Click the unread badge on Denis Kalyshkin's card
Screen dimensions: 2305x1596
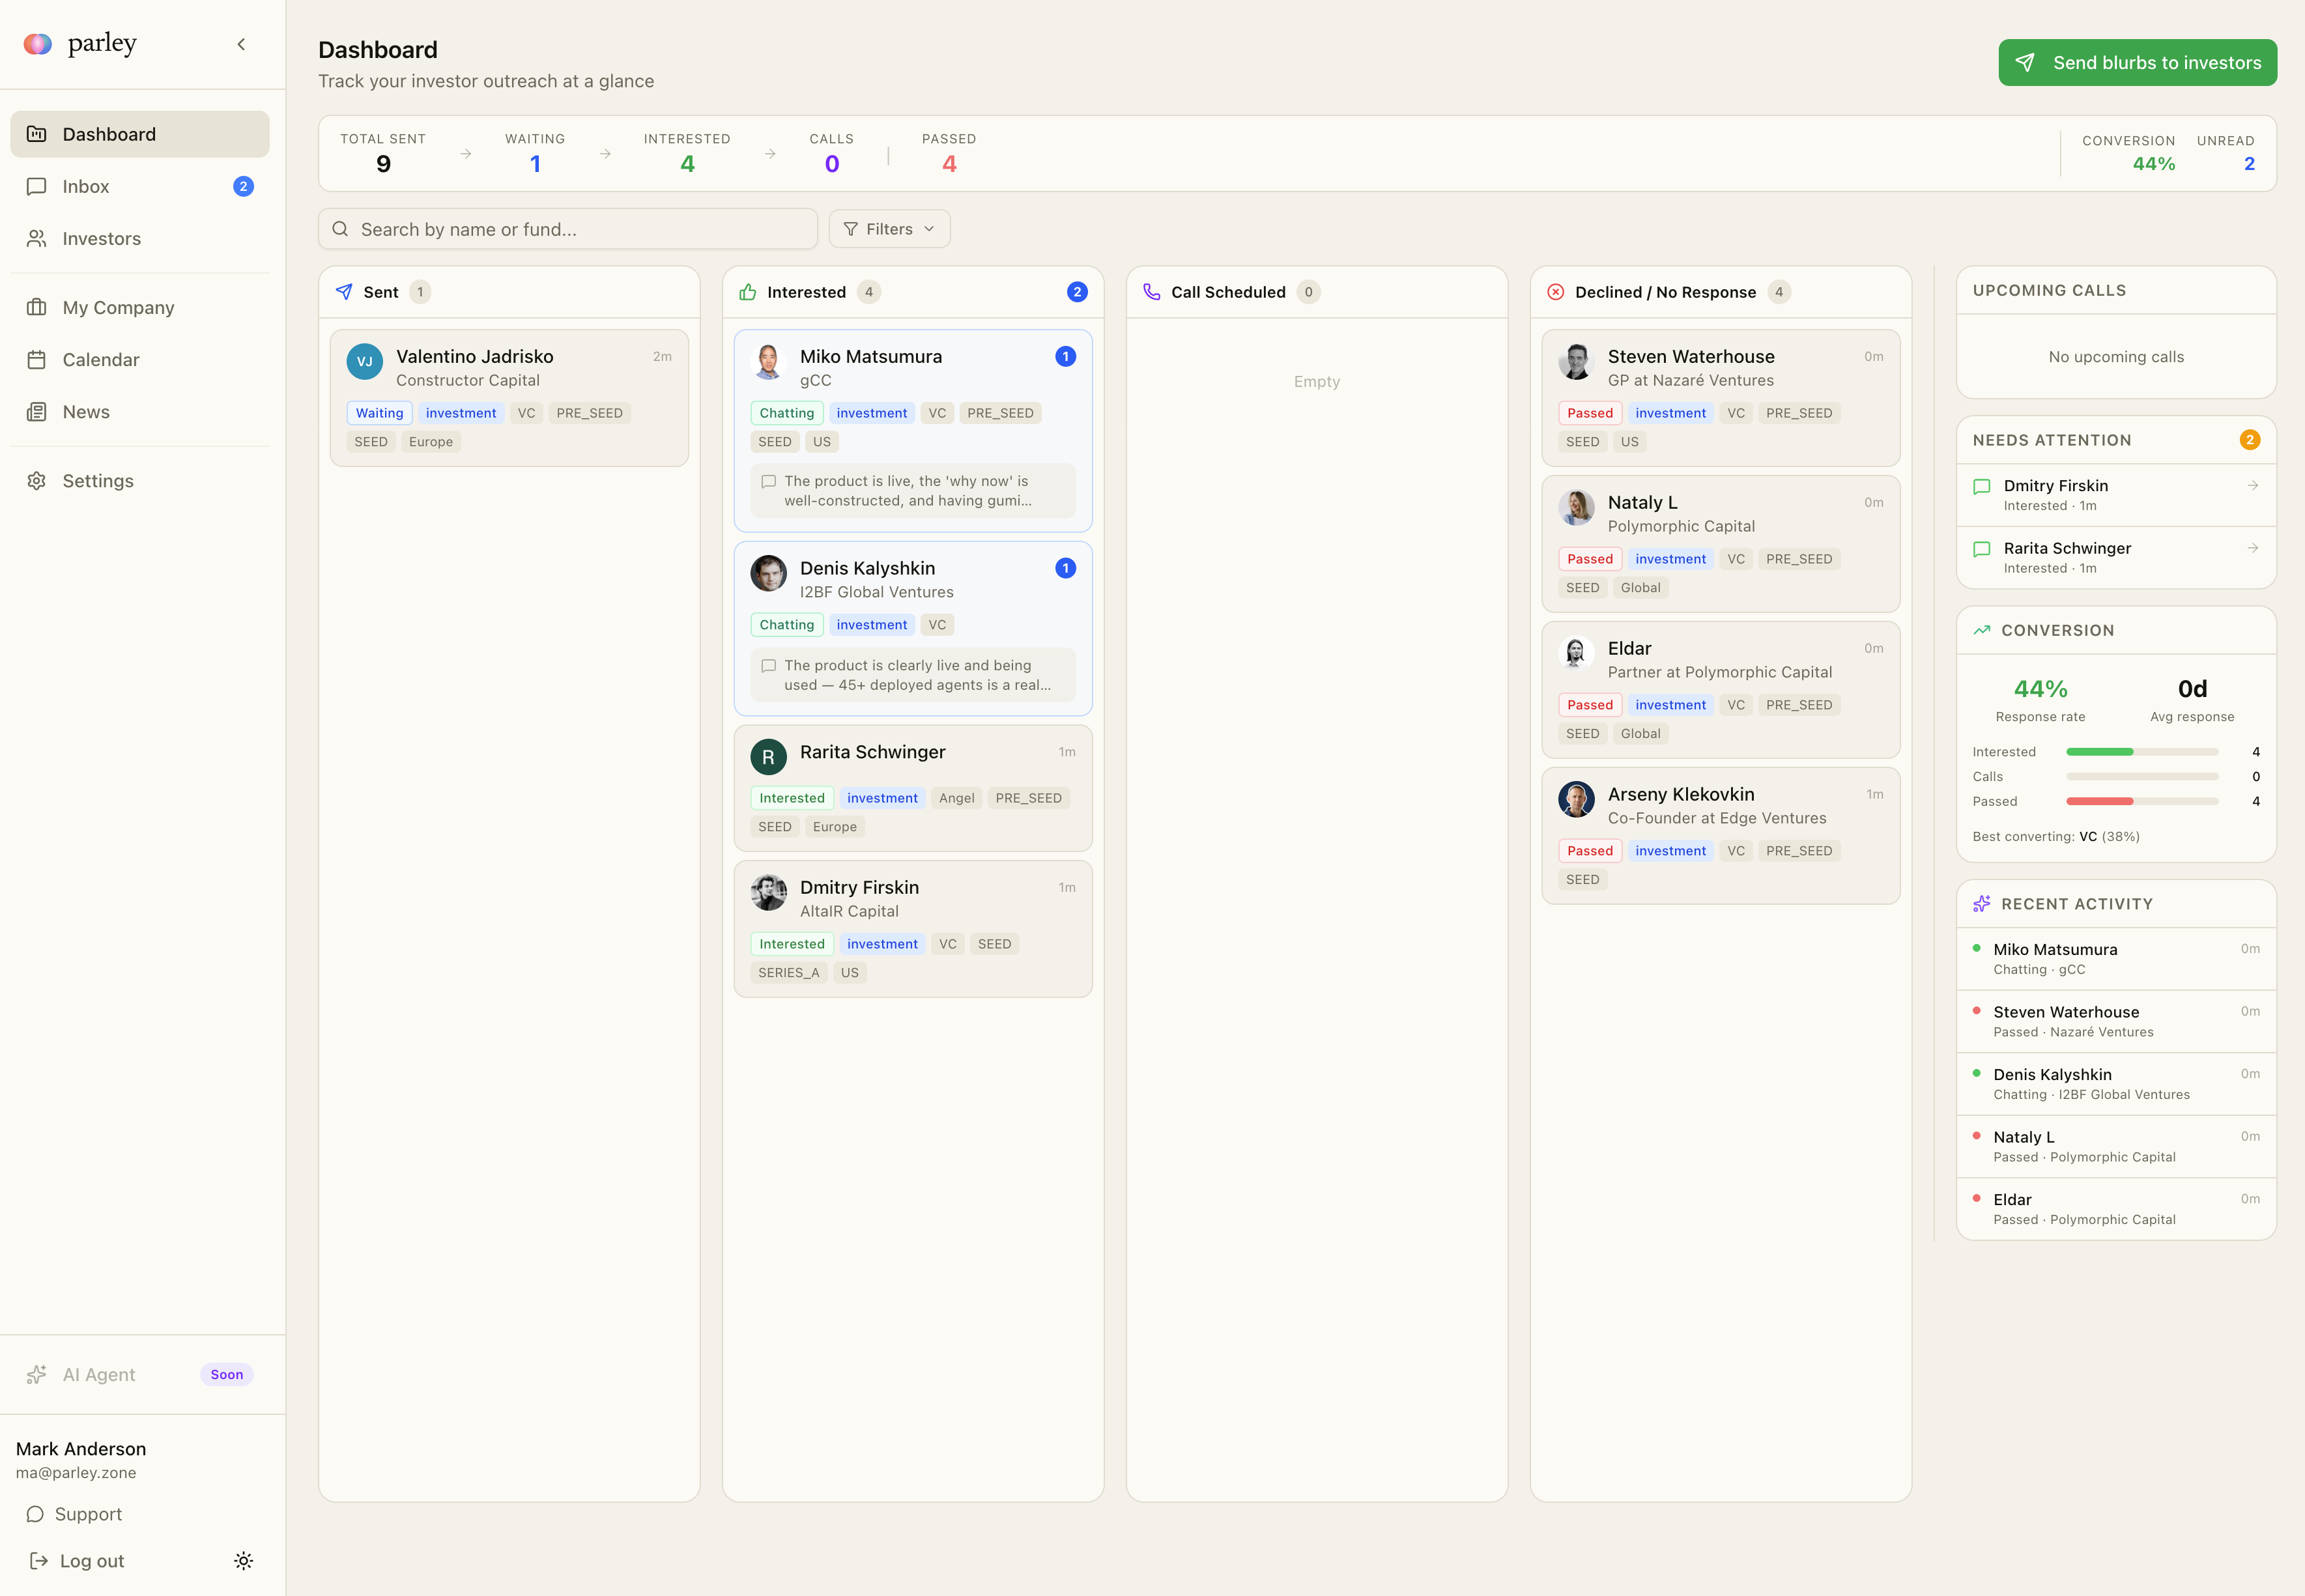1066,568
